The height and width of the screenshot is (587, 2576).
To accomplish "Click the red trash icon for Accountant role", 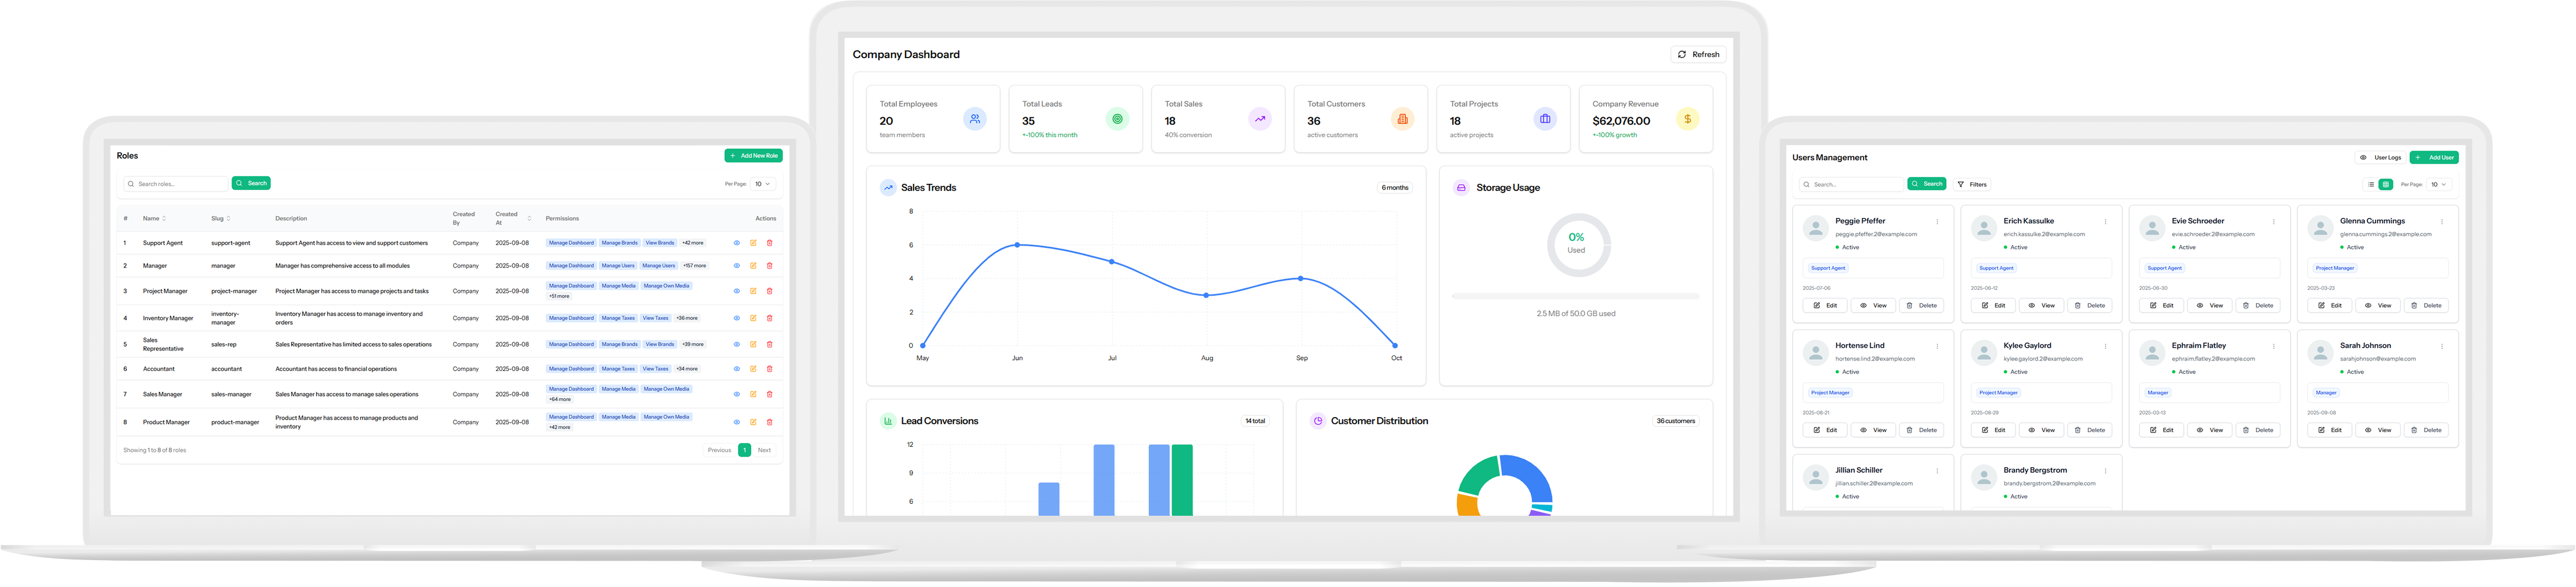I will click(x=769, y=368).
